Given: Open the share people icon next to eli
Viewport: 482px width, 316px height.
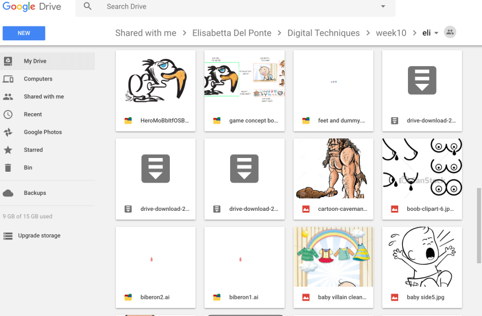Looking at the screenshot, I should point(450,33).
